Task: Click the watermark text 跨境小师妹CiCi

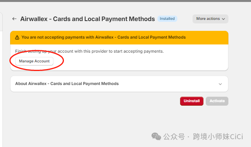Action: coord(218,136)
